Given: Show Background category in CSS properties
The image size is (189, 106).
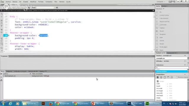Looking at the screenshot, I should tap(168, 77).
